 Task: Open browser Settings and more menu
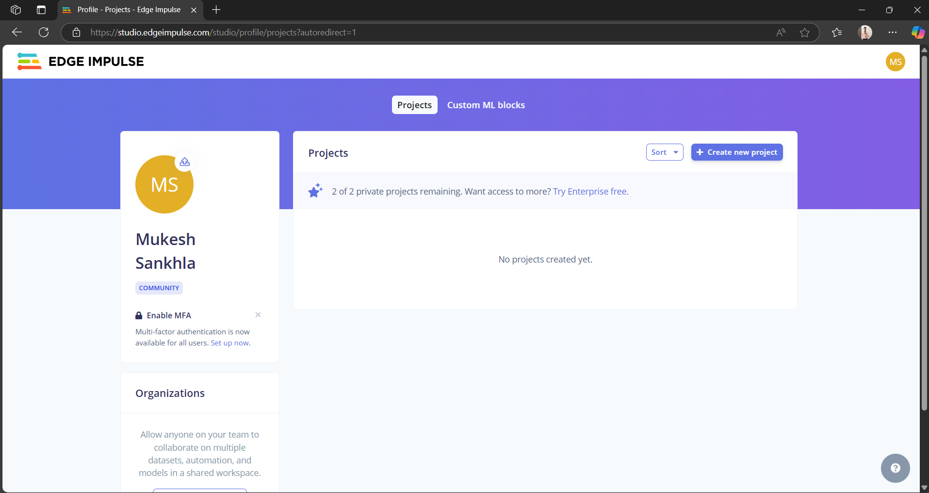point(893,33)
